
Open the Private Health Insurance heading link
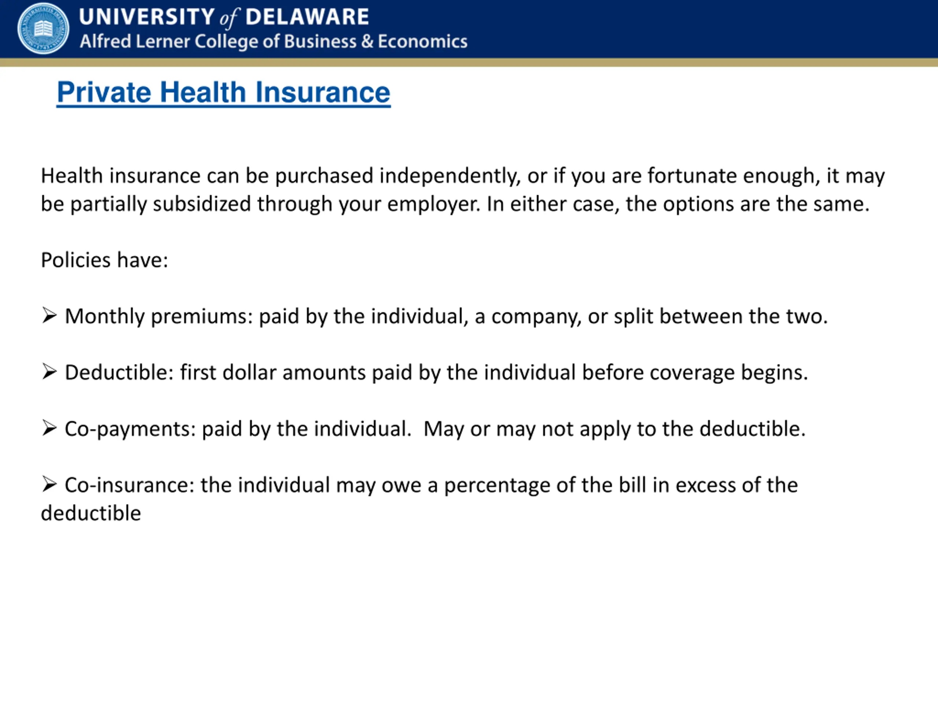[224, 92]
